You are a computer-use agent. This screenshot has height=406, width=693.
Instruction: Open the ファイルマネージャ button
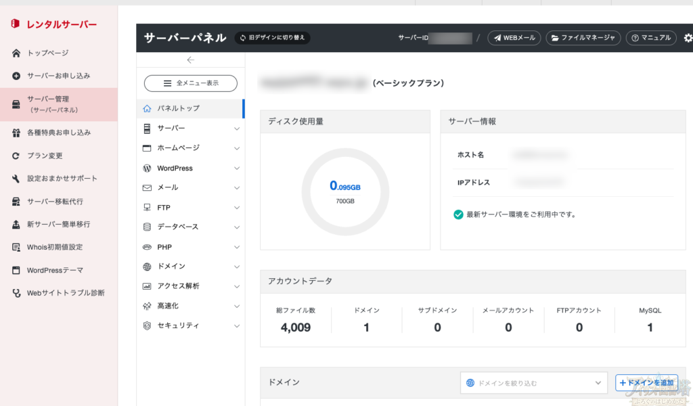pos(583,38)
